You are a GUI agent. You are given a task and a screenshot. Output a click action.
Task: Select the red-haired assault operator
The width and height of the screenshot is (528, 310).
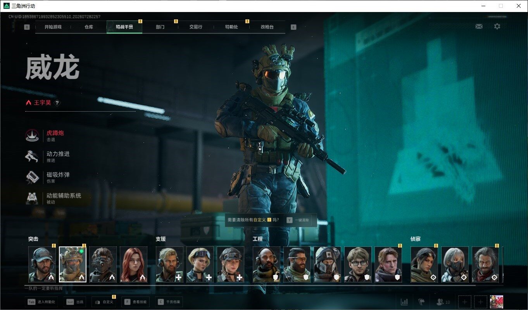click(x=134, y=264)
